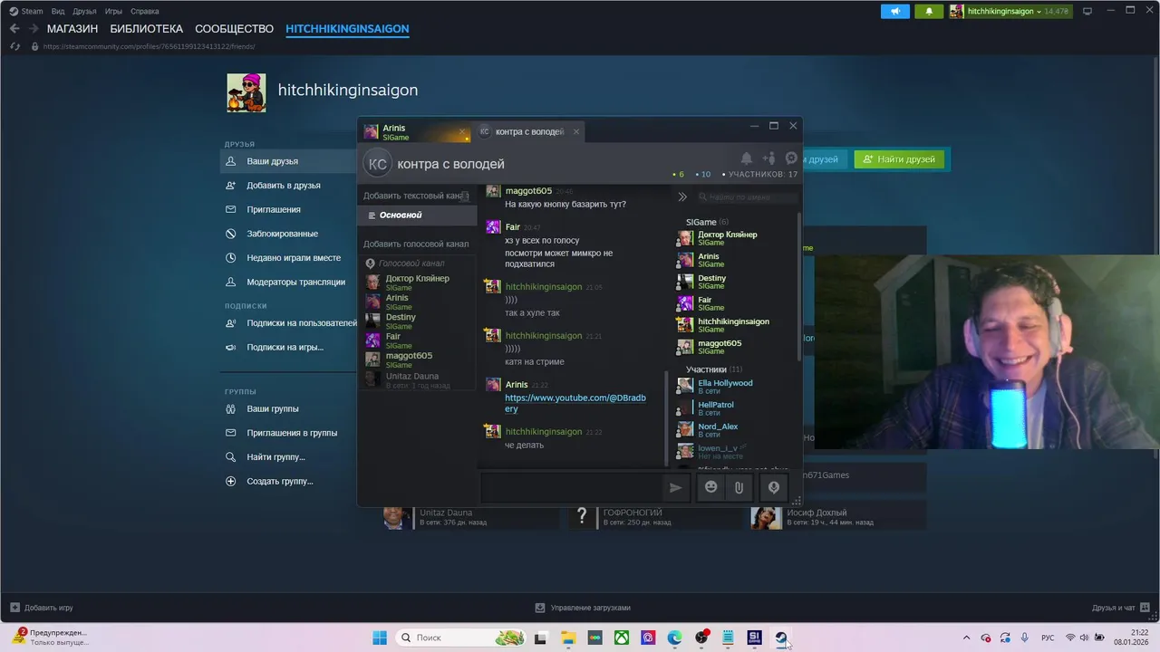The image size is (1160, 652).
Task: Attach a file using the paperclip icon
Action: (x=739, y=488)
